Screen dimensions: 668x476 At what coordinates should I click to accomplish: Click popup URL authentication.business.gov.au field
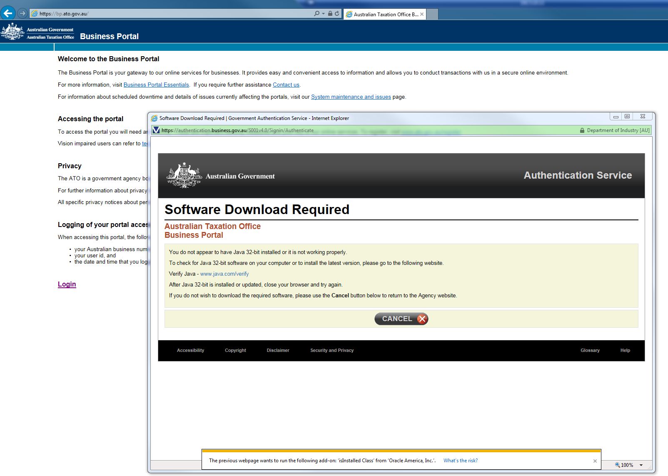237,130
